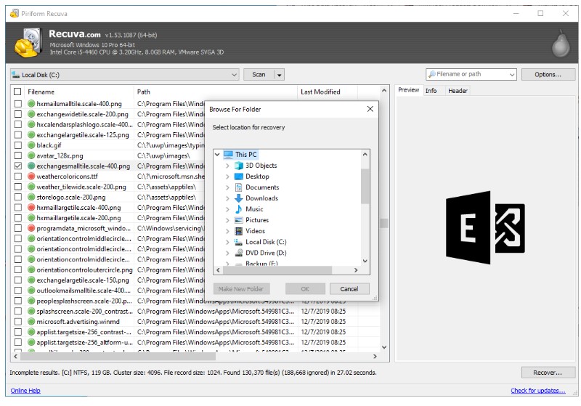Click the Recuva hard hat logo icon

coord(28,43)
